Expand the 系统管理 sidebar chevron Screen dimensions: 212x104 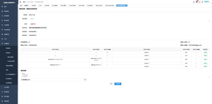click(x=16, y=101)
